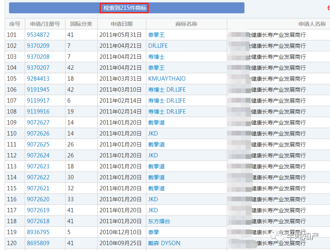Open registration number 9072626 link

pos(38,134)
